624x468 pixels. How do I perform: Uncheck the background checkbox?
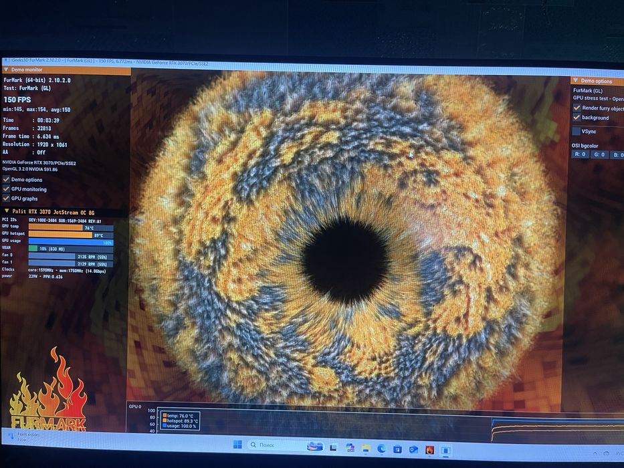pyautogui.click(x=577, y=118)
